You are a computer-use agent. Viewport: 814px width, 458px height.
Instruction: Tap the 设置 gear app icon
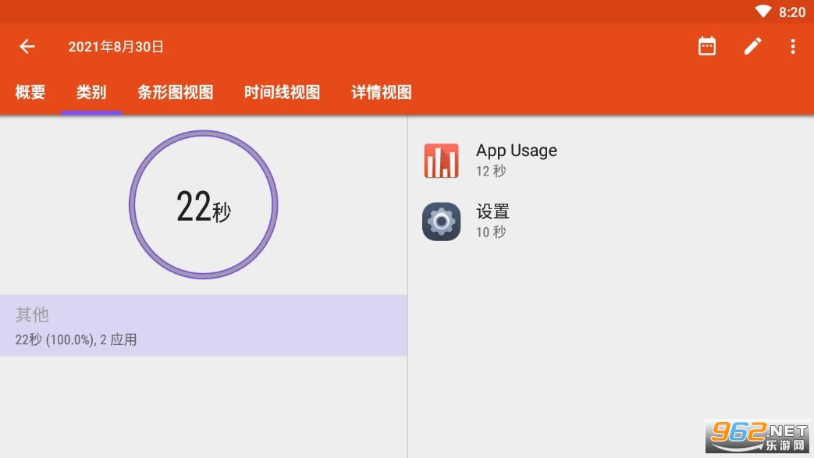click(x=441, y=222)
